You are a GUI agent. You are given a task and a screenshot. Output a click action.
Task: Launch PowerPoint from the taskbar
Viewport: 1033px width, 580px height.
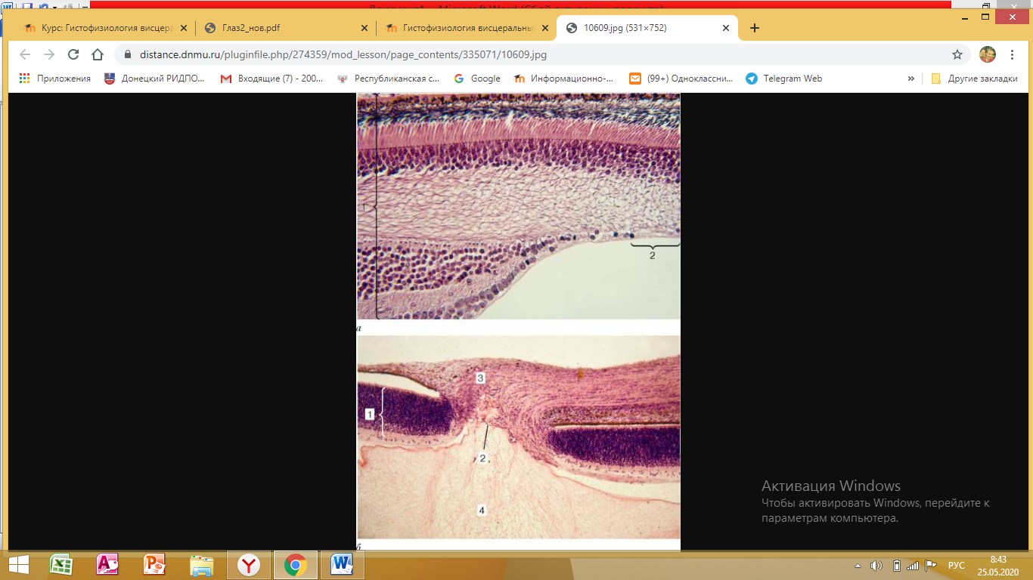click(154, 565)
